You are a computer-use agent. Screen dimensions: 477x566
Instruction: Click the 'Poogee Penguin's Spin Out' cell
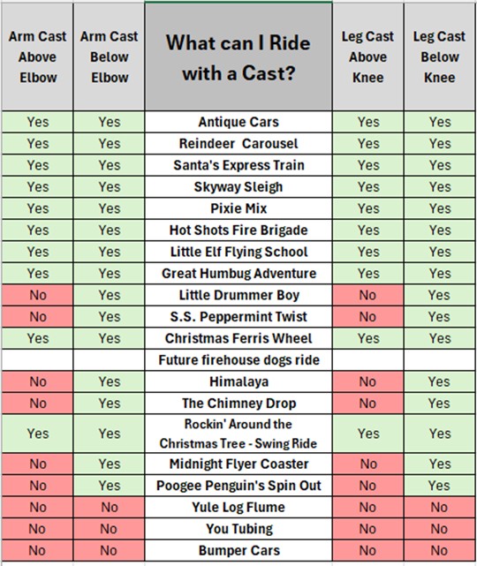238,486
